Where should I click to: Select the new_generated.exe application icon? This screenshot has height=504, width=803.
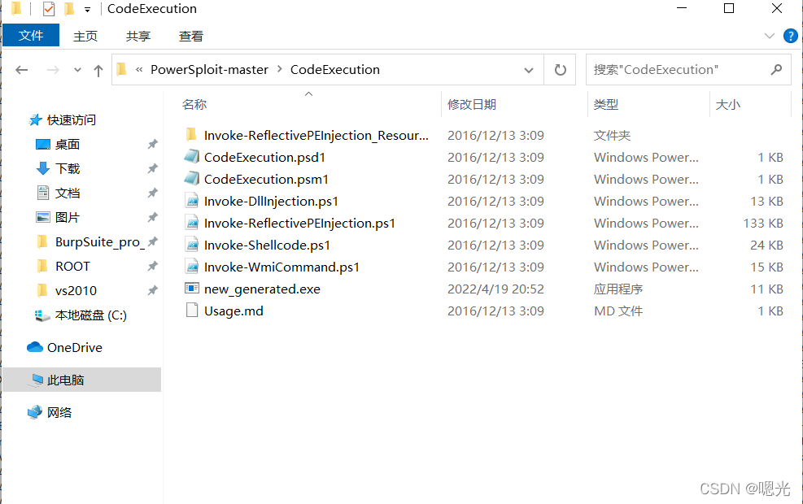[192, 289]
